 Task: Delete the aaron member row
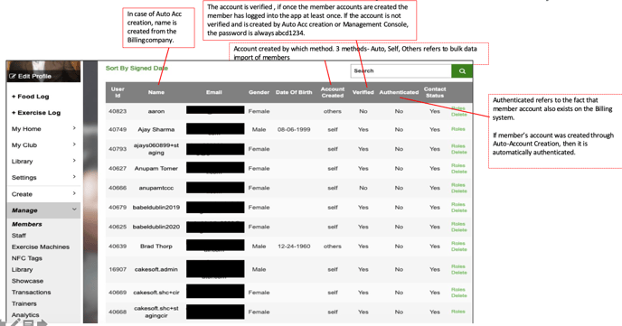pos(459,115)
